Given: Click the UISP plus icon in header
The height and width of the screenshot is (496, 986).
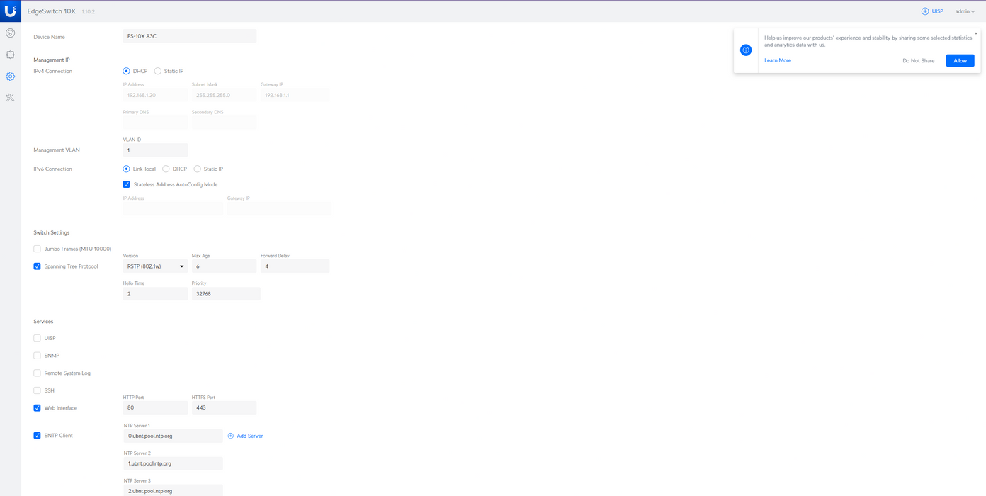Looking at the screenshot, I should (925, 11).
